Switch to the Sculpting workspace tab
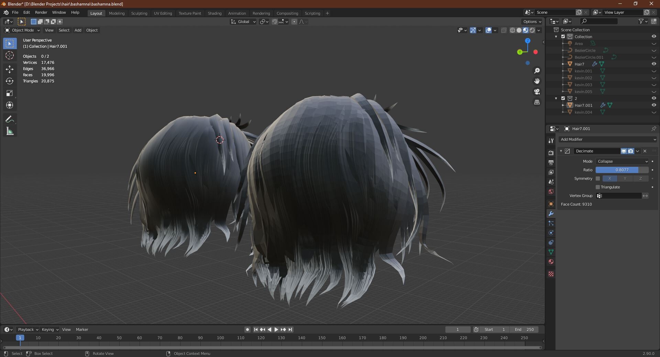 [139, 13]
